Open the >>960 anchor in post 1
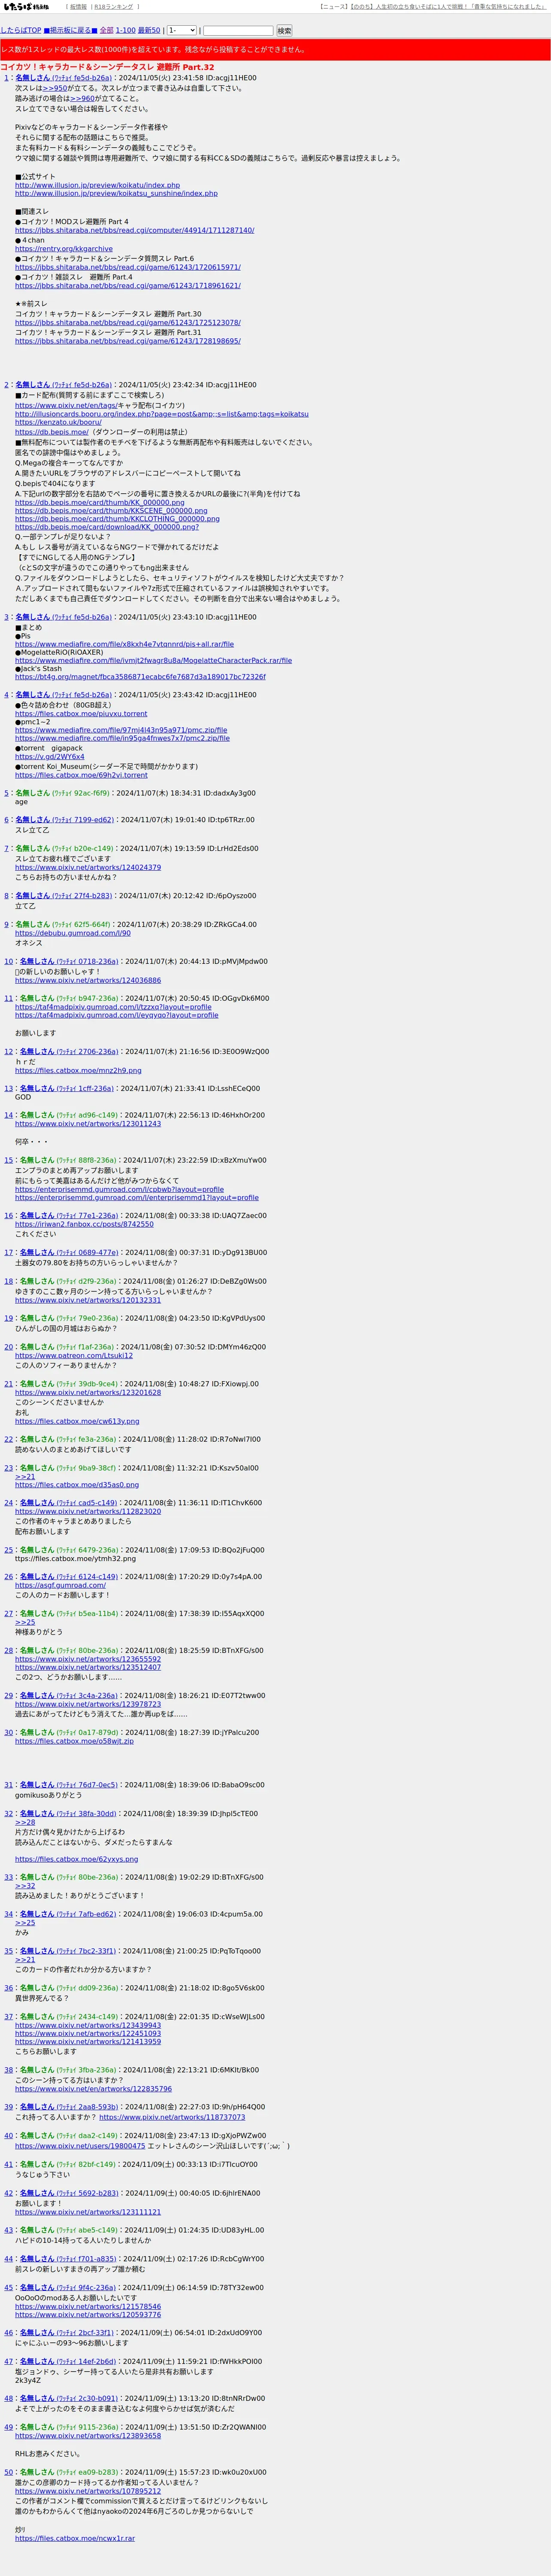Screen dimensions: 551x2576 [x=83, y=99]
